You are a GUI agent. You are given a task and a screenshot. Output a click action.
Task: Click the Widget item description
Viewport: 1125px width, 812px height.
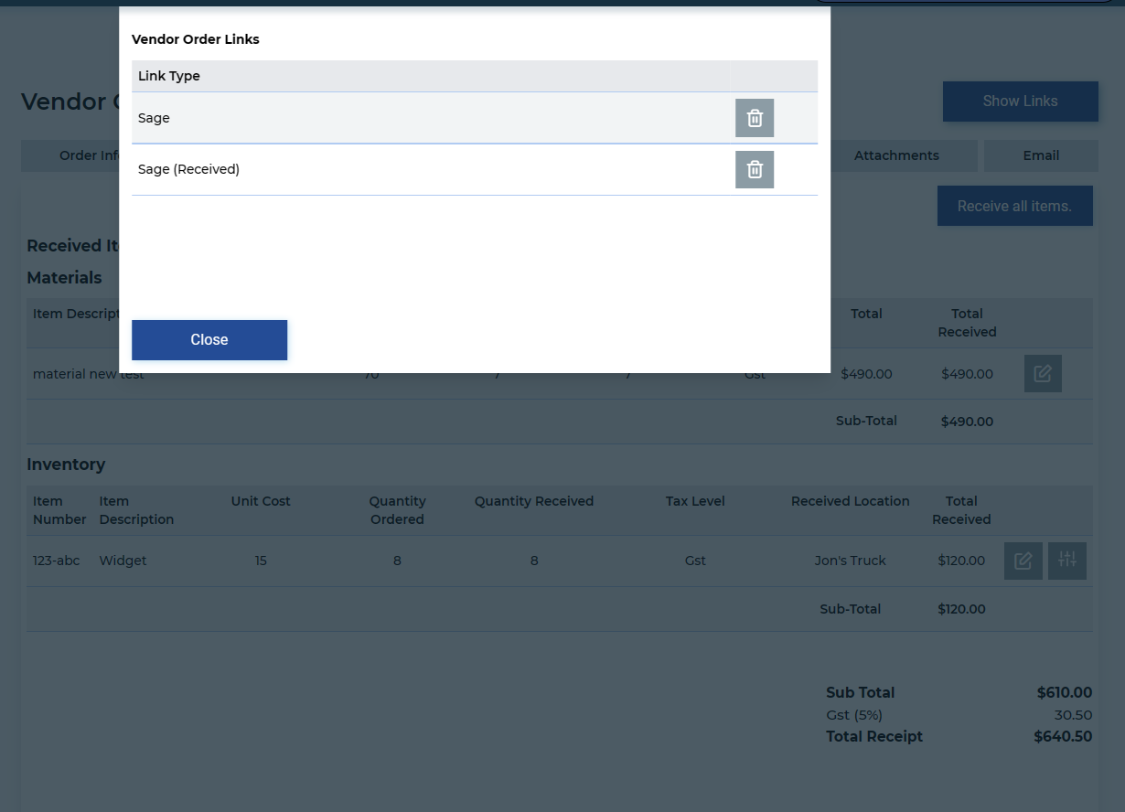click(x=123, y=561)
